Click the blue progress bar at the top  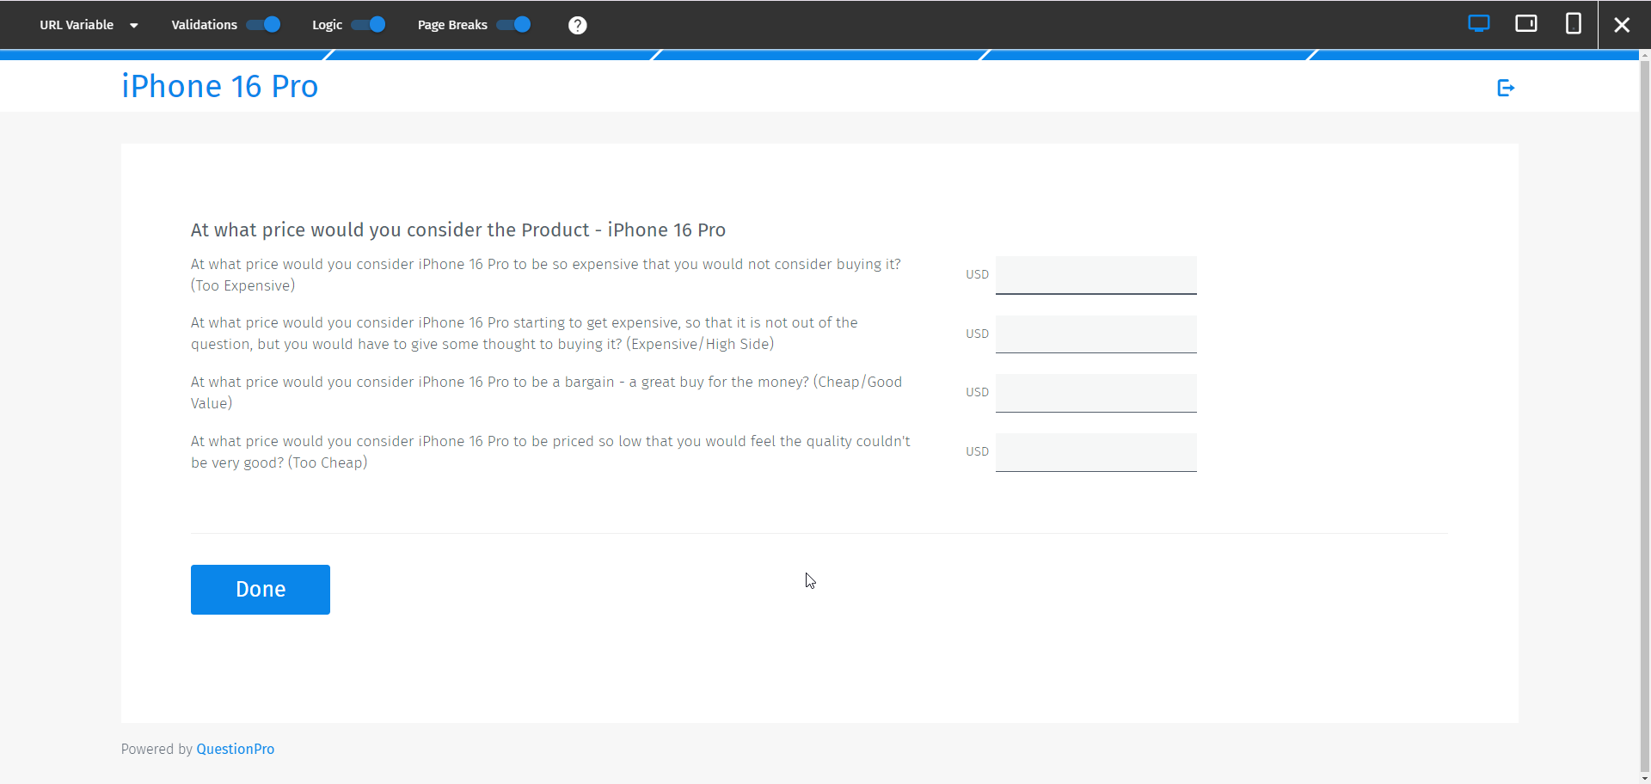[x=825, y=54]
